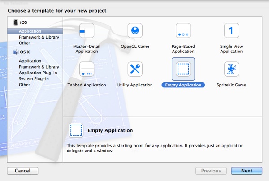Select the iOS section header
This screenshot has width=269, height=181.
[23, 22]
